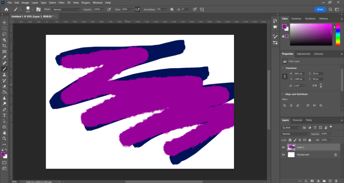344x183 pixels.
Task: Select the Paint Bucket tool
Action: (x=4, y=92)
